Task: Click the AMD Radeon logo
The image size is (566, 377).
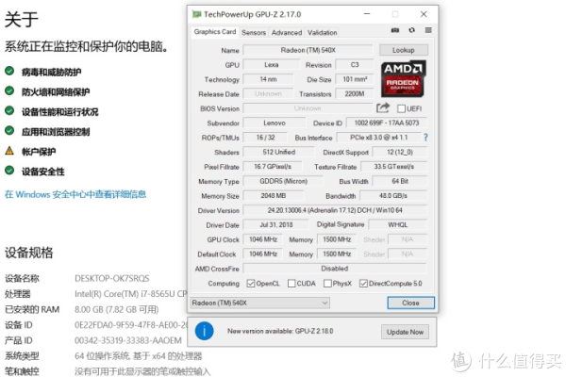Action: tap(404, 79)
